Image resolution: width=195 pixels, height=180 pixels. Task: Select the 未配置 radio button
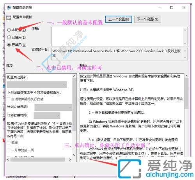(x=9, y=30)
